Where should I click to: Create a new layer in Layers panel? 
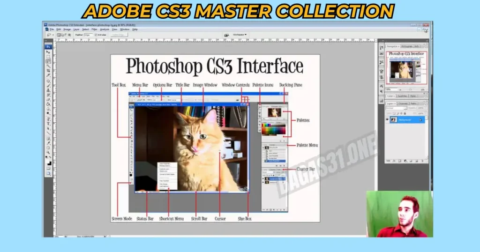[417, 161]
